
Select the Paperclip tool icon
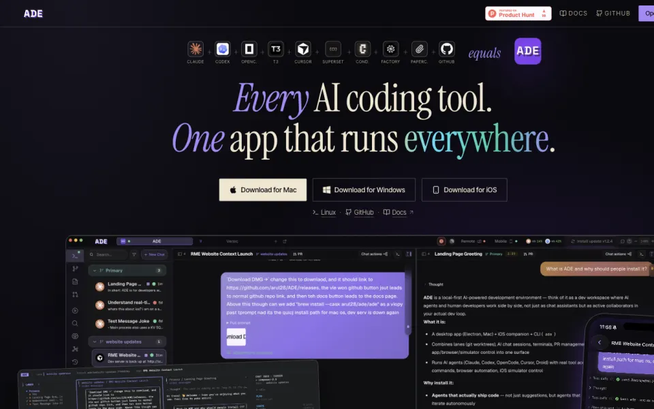(x=419, y=49)
